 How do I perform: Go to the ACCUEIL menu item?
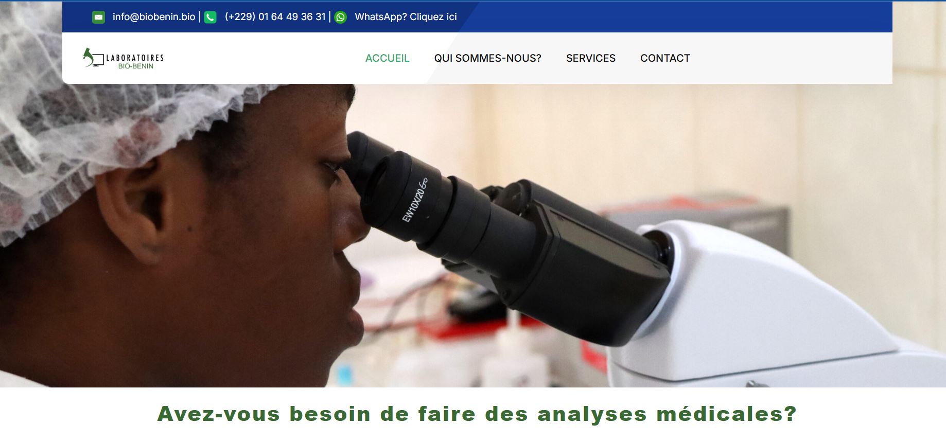(387, 58)
